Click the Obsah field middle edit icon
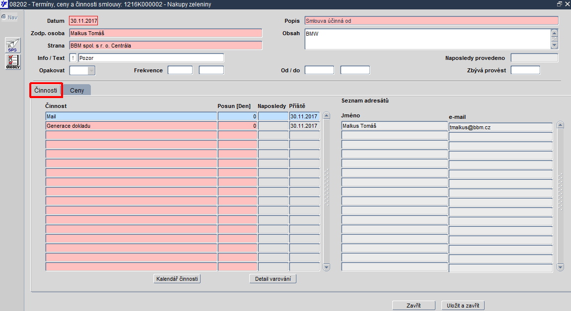571x311 pixels. pos(555,39)
